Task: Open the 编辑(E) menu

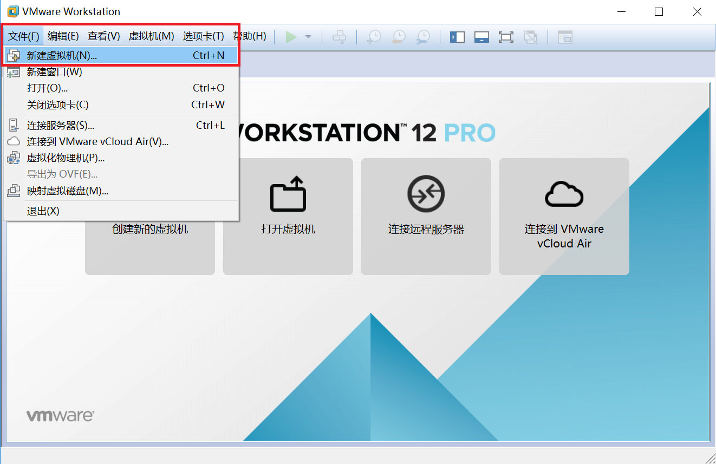Action: (63, 36)
